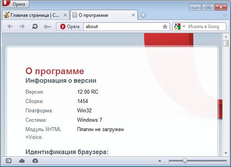Open the Opera main menu button
The image size is (231, 167).
16,4
